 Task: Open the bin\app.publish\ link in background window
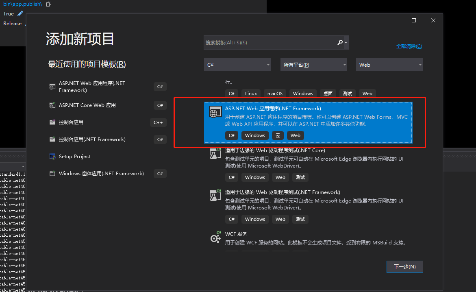(23, 4)
